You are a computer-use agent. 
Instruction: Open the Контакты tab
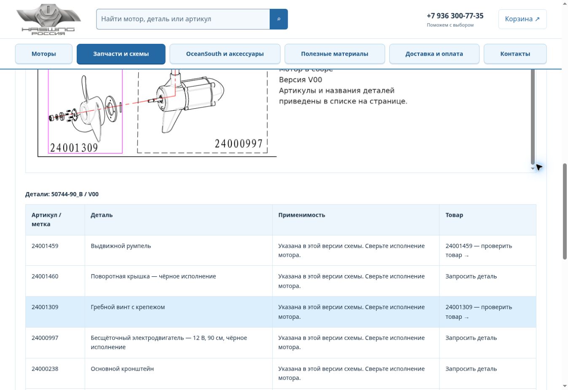(515, 54)
